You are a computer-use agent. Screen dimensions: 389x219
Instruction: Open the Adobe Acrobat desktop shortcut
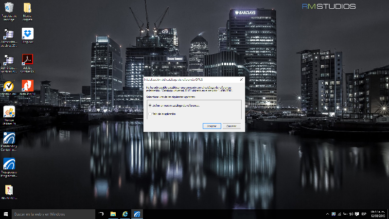click(27, 60)
